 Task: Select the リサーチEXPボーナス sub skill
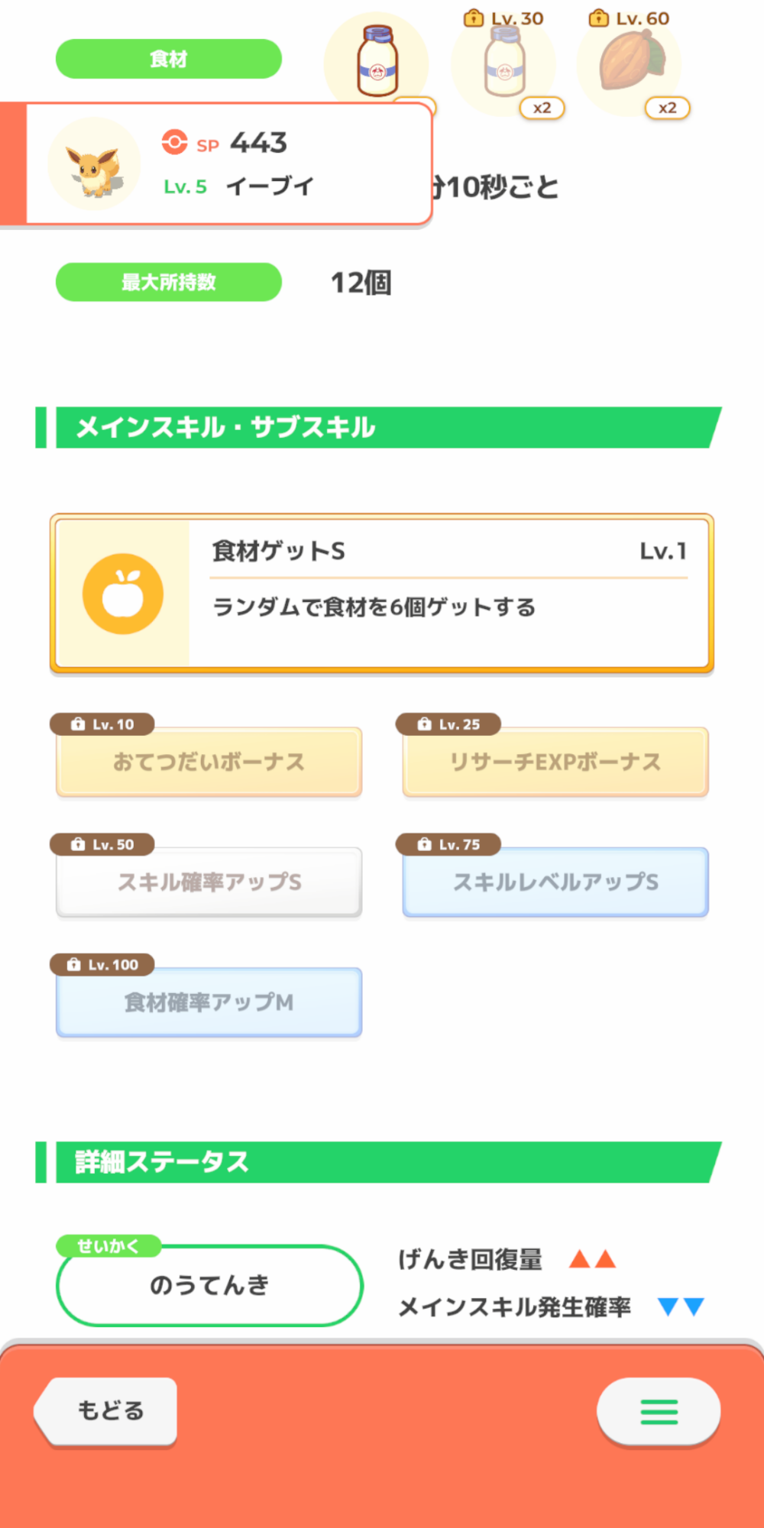[555, 762]
